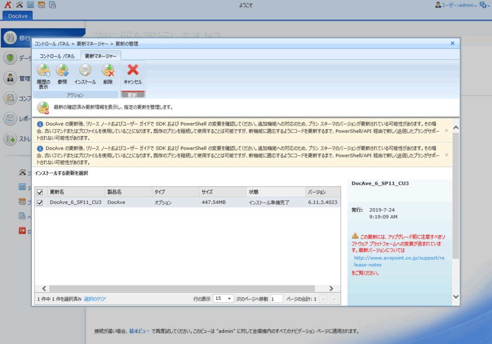Viewport: 492px width, 344px height.
Task: Click the small tools icon in lower sidebar
Action: (x=22, y=172)
